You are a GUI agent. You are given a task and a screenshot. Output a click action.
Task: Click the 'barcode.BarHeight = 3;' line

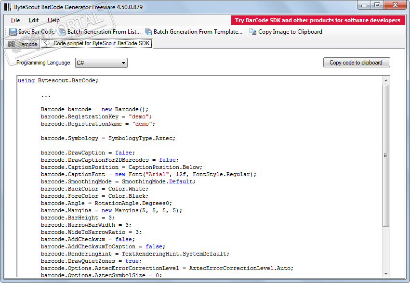pyautogui.click(x=78, y=218)
